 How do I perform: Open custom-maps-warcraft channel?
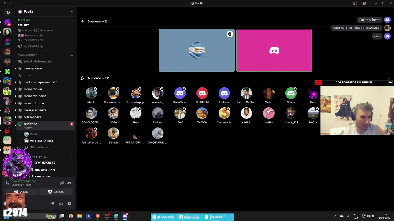(x=46, y=82)
